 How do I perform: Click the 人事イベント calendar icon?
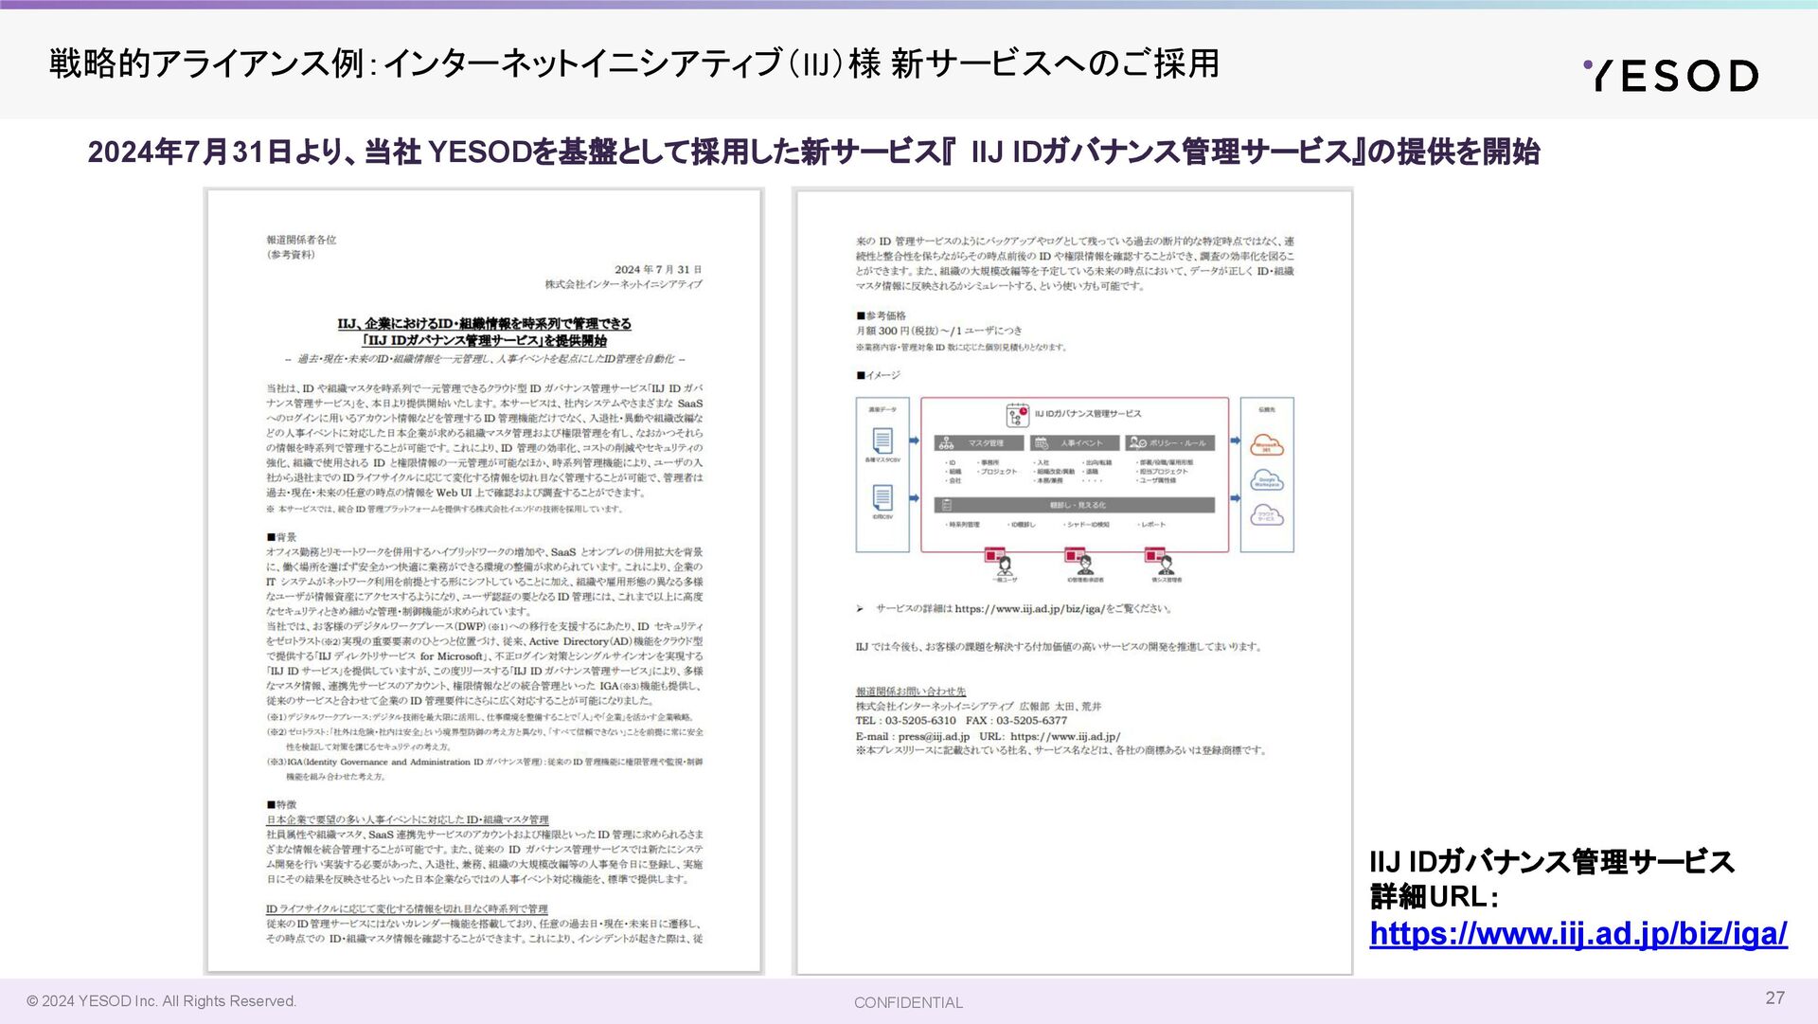pos(1042,442)
